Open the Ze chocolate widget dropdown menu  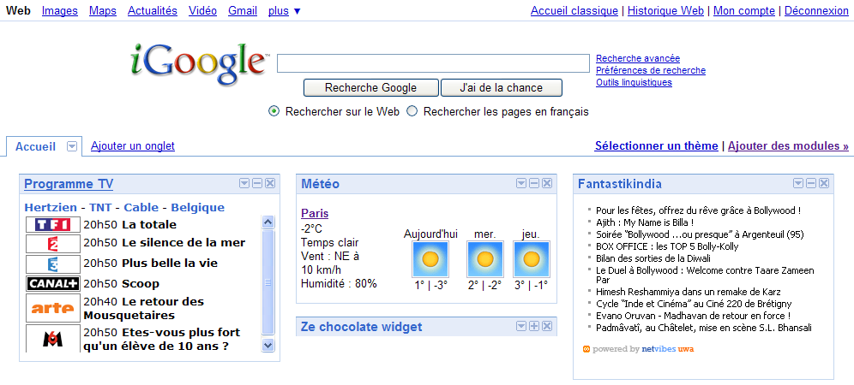click(x=521, y=326)
